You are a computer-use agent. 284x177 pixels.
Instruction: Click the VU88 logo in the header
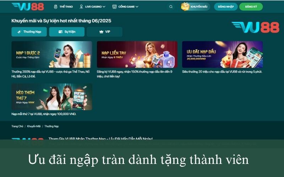28,6
